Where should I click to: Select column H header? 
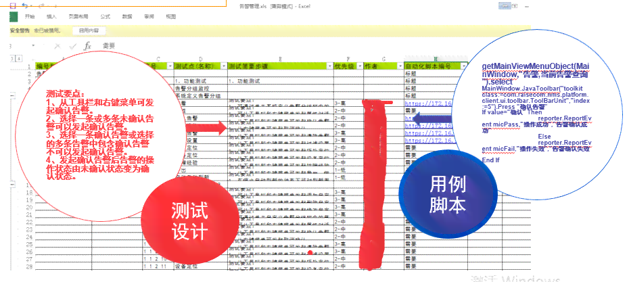(436, 60)
